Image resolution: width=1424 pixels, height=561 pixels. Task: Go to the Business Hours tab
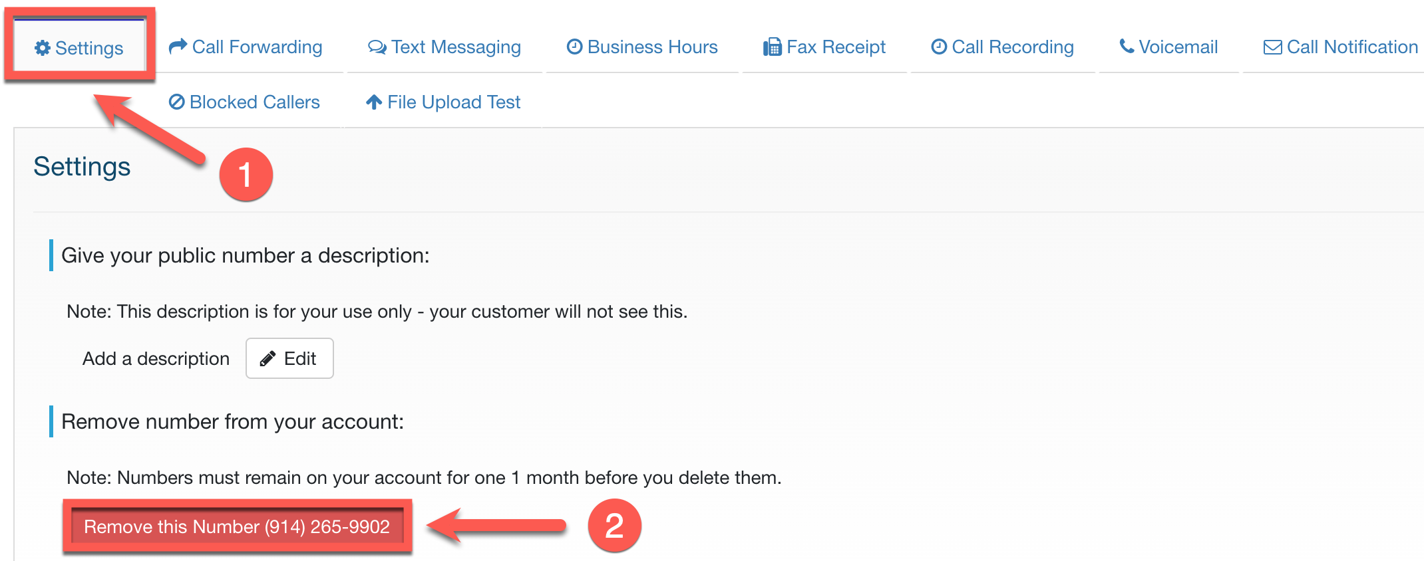(642, 47)
